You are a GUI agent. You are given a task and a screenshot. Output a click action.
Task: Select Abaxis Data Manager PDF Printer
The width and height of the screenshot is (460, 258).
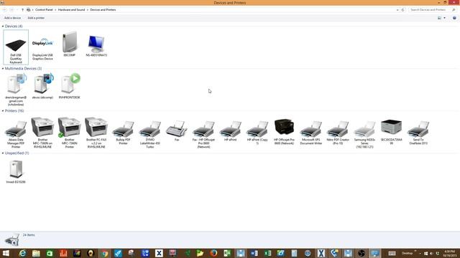[16, 134]
